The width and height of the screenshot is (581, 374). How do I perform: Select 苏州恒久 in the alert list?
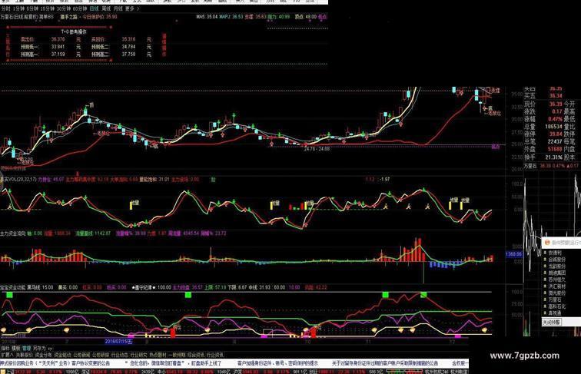click(x=557, y=280)
